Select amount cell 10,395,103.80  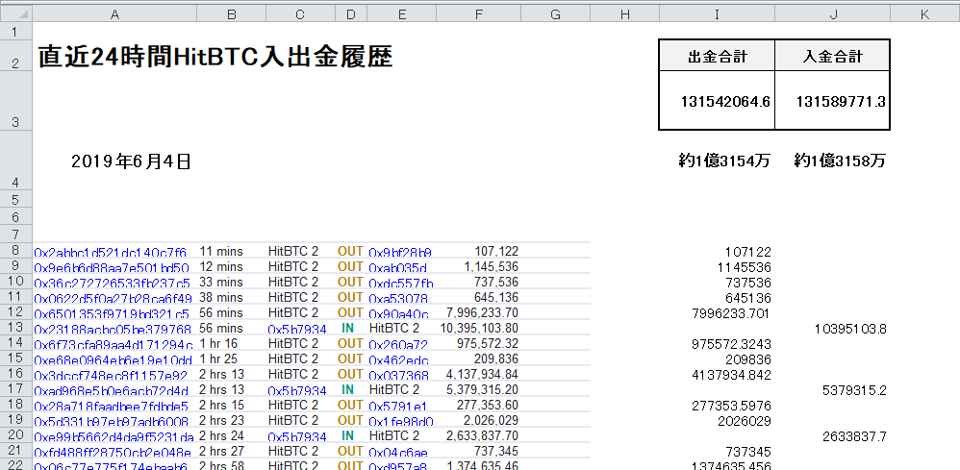(x=479, y=328)
